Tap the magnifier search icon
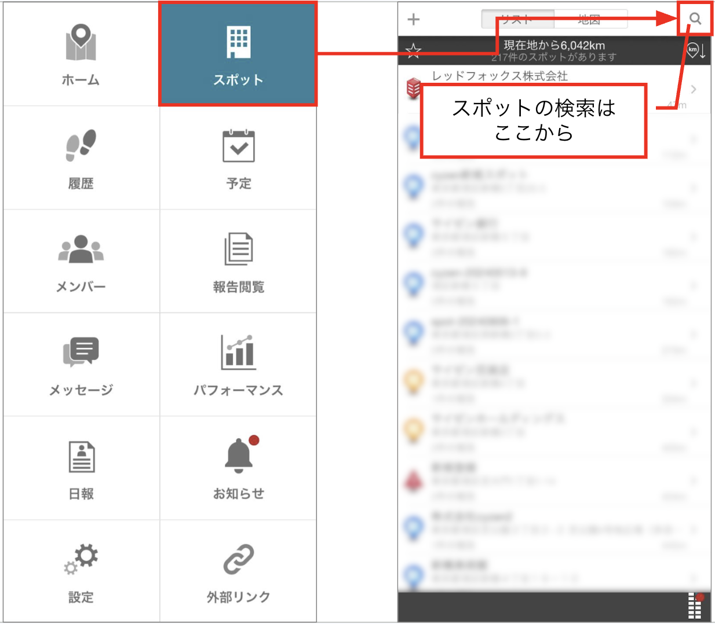The image size is (715, 624). [x=695, y=19]
